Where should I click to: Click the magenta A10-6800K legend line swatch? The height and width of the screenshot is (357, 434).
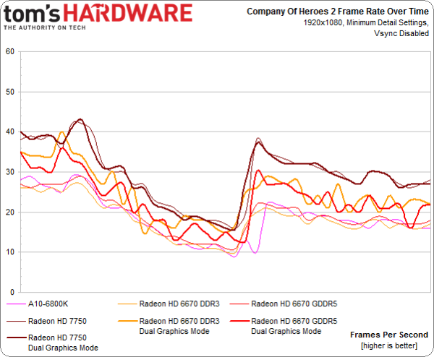16,304
